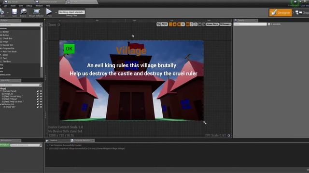
Task: Switch to the Compiler Results tab
Action: (x=82, y=140)
